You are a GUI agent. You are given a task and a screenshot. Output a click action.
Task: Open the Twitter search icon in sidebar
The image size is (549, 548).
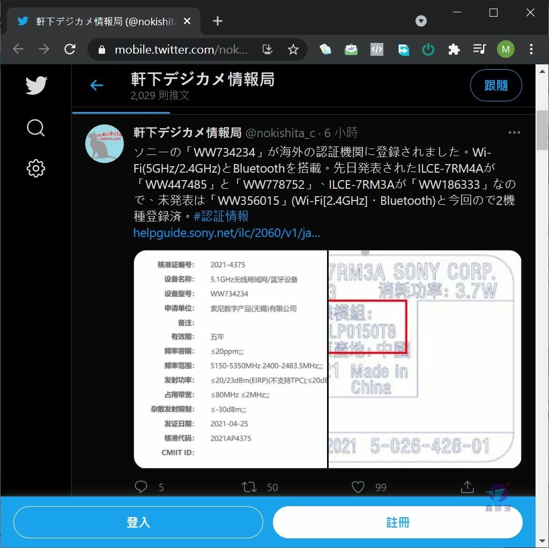36,128
